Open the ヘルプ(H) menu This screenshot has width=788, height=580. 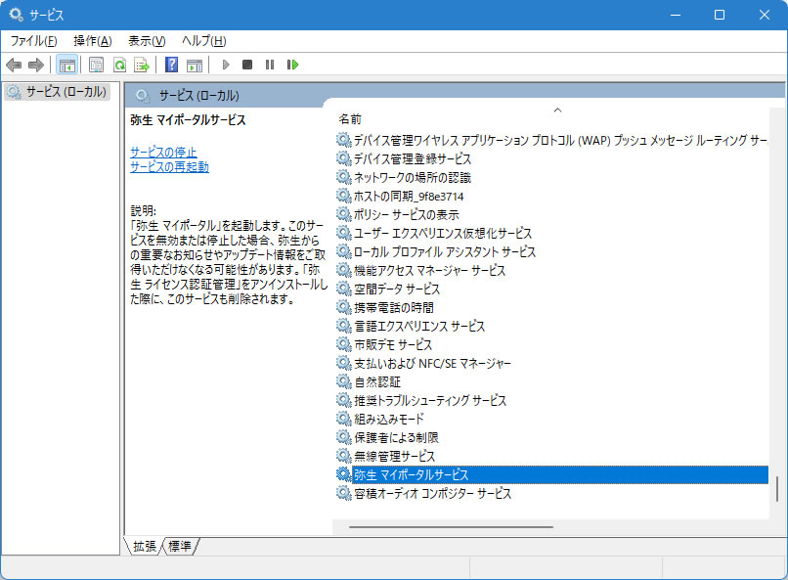(203, 41)
